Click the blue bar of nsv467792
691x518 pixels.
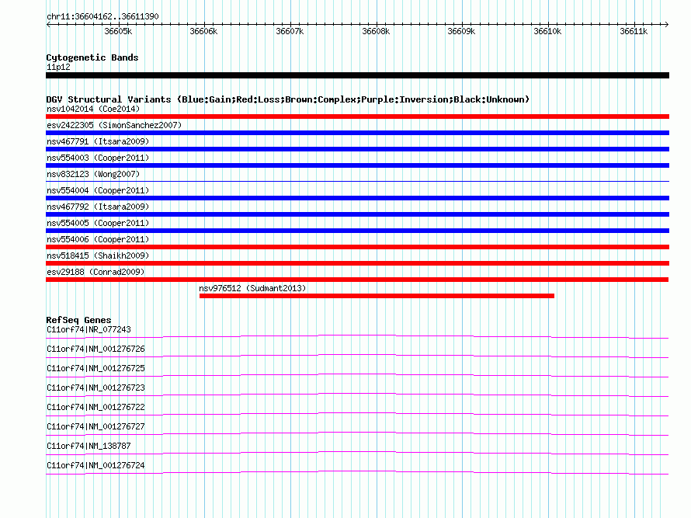tap(357, 214)
